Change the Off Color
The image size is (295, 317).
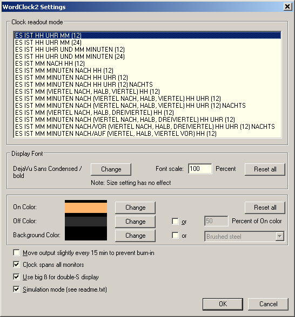135,222
